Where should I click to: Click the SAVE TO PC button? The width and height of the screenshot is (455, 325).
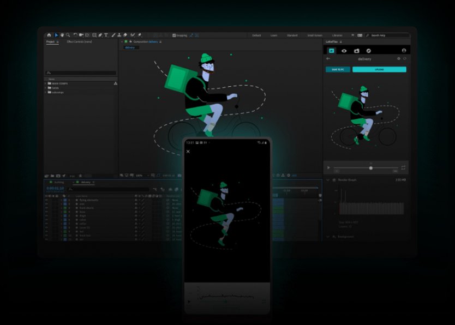click(x=338, y=69)
